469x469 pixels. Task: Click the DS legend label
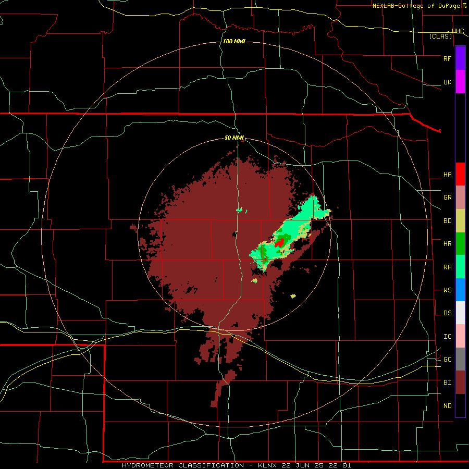click(x=447, y=313)
